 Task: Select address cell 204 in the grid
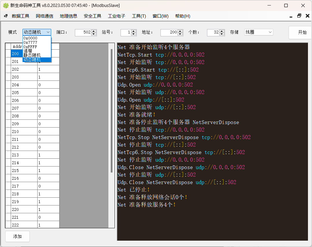coord(24,85)
